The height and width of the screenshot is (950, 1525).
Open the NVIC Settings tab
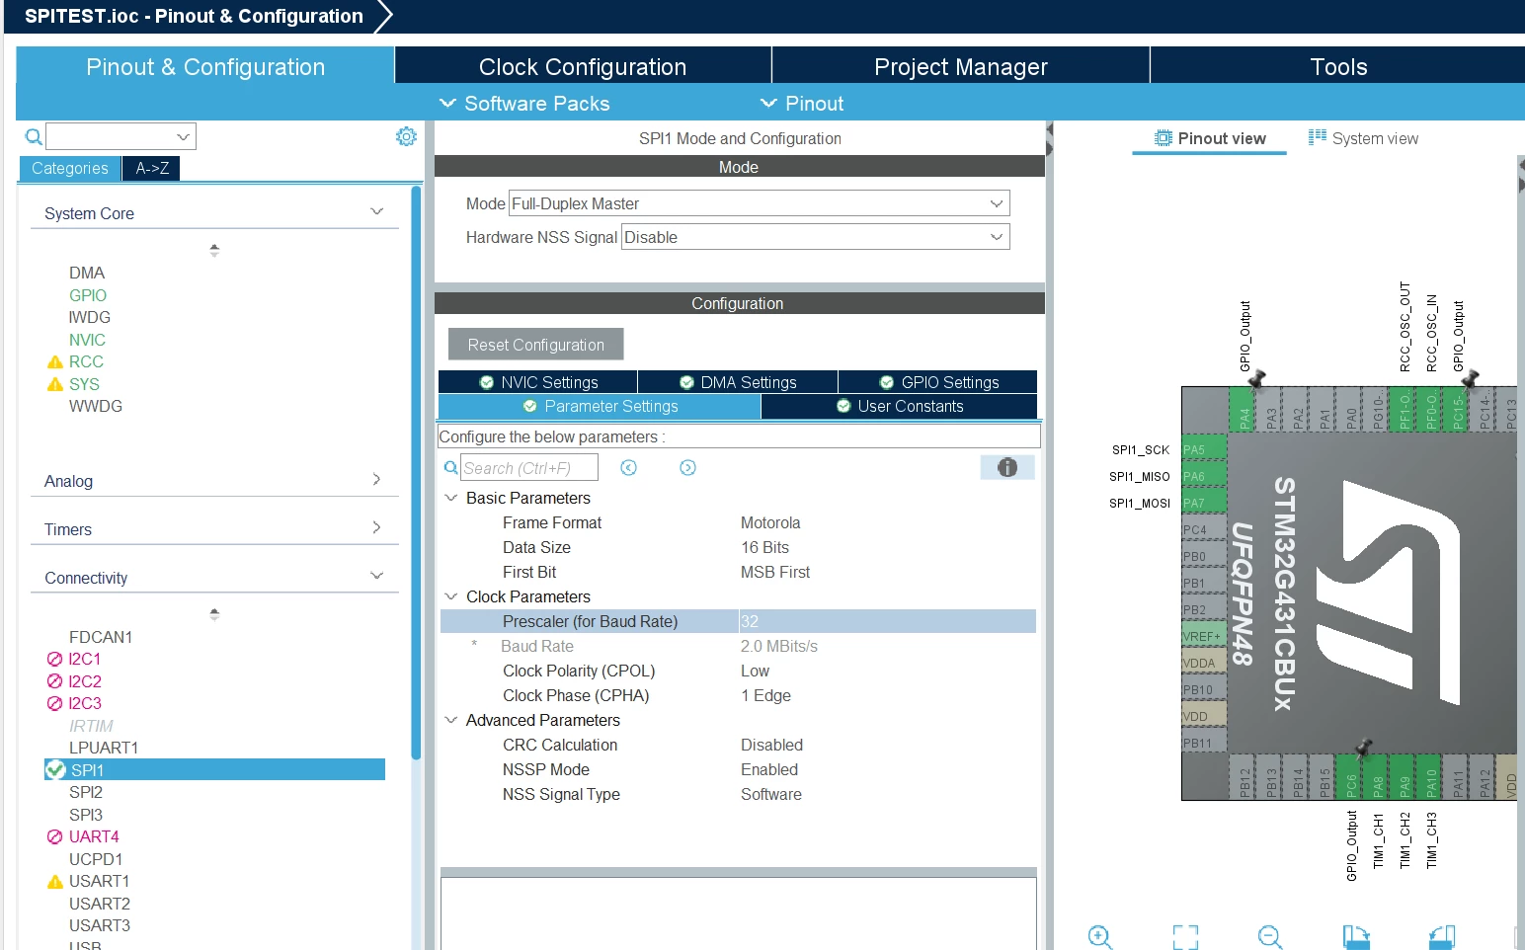538,382
